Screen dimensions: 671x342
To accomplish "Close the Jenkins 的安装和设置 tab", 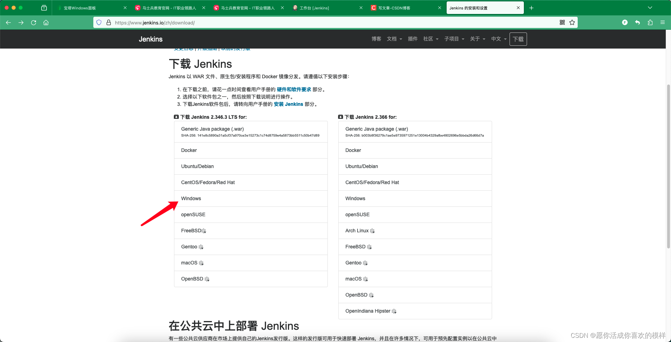I will pyautogui.click(x=518, y=8).
